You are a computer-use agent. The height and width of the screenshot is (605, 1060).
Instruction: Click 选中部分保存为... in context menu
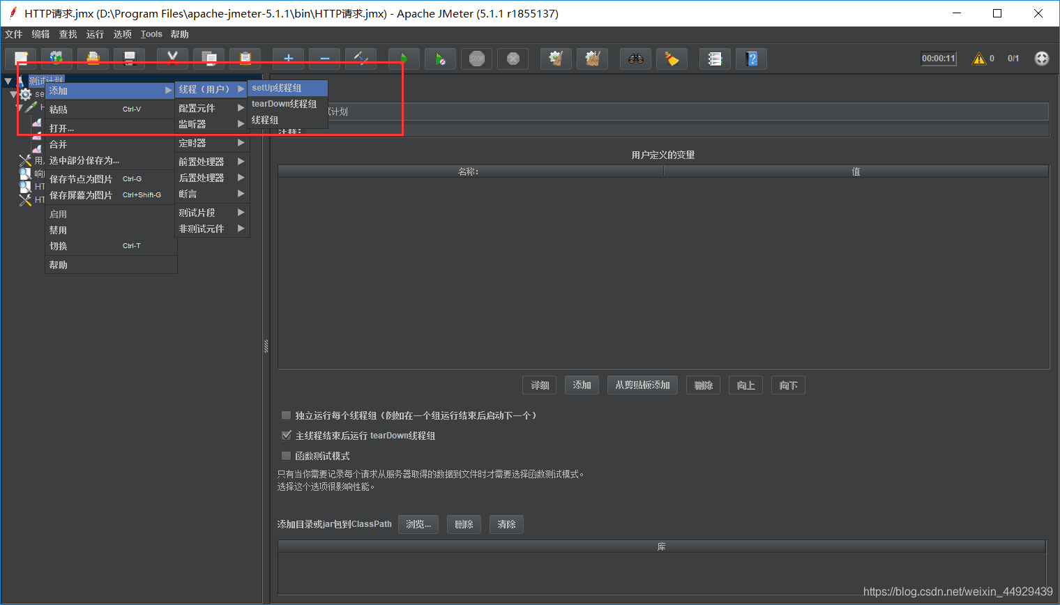click(110, 160)
